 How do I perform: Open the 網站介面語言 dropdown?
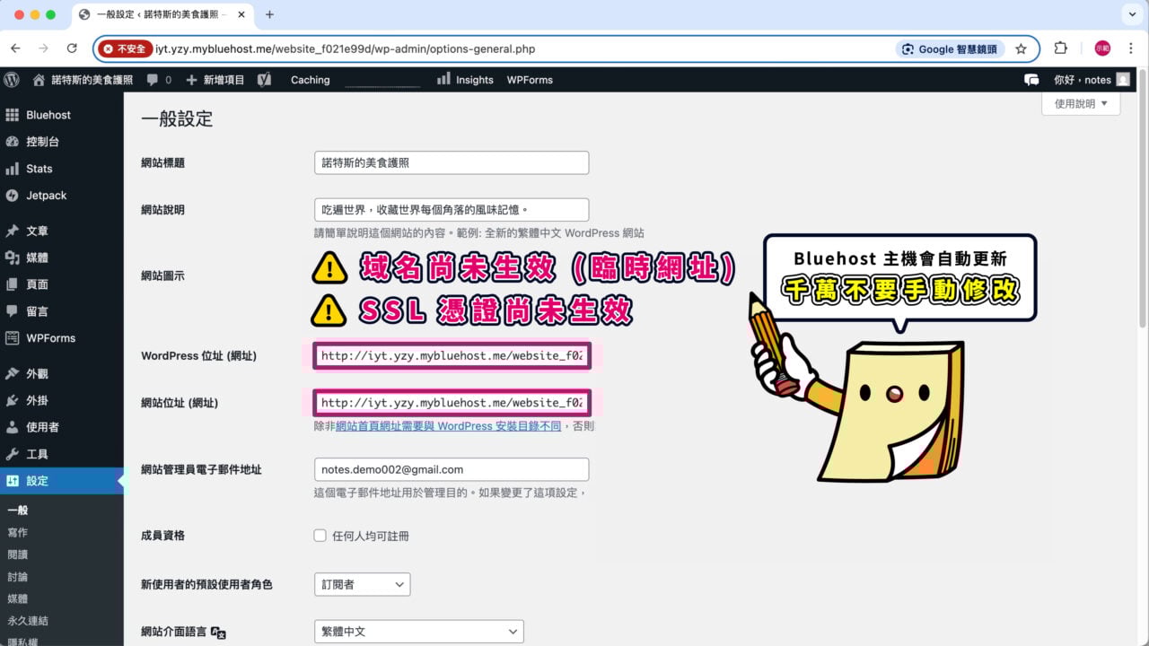click(x=418, y=631)
